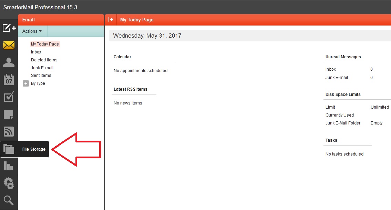Open the Inbox folder
This screenshot has height=210, width=391.
click(x=36, y=52)
